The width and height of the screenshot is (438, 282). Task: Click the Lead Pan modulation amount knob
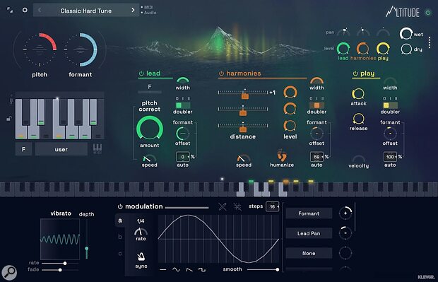point(345,233)
